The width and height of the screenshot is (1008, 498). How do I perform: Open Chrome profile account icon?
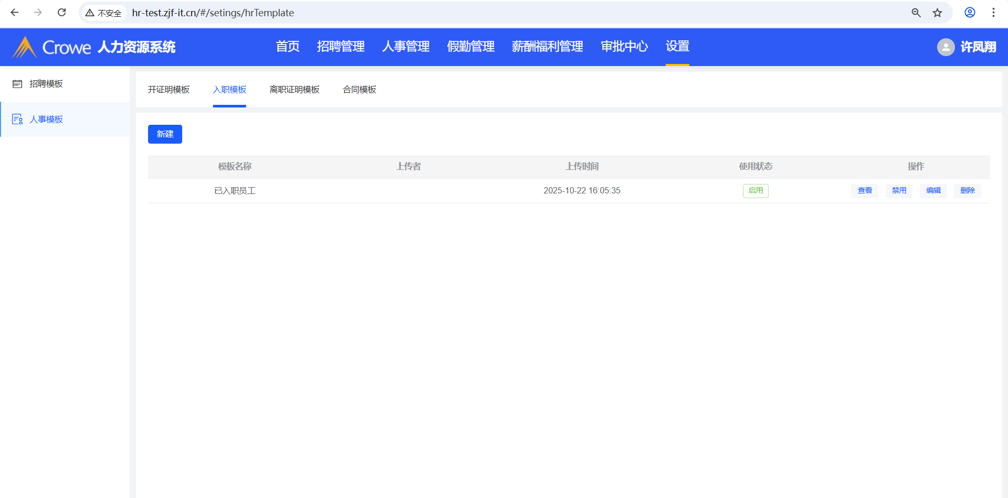pyautogui.click(x=970, y=13)
